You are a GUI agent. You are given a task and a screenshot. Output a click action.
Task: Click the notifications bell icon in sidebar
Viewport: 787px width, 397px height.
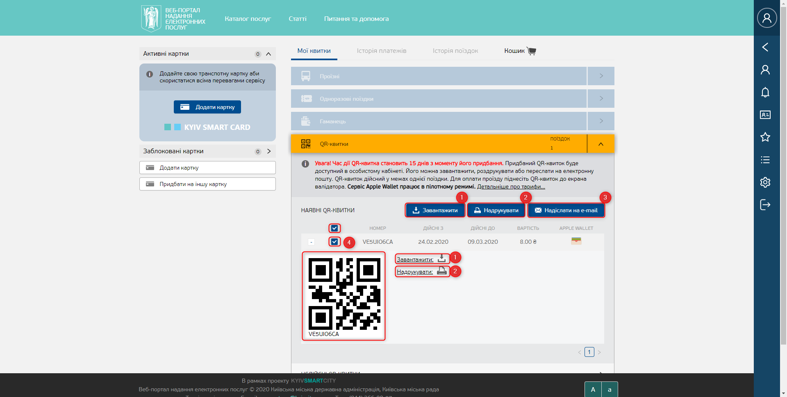point(765,92)
